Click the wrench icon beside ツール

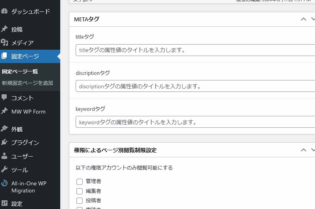4,170
